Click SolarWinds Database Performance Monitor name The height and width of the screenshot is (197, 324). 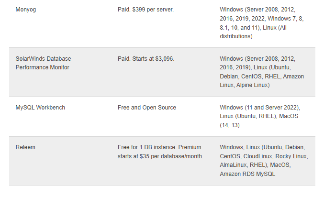(43, 63)
